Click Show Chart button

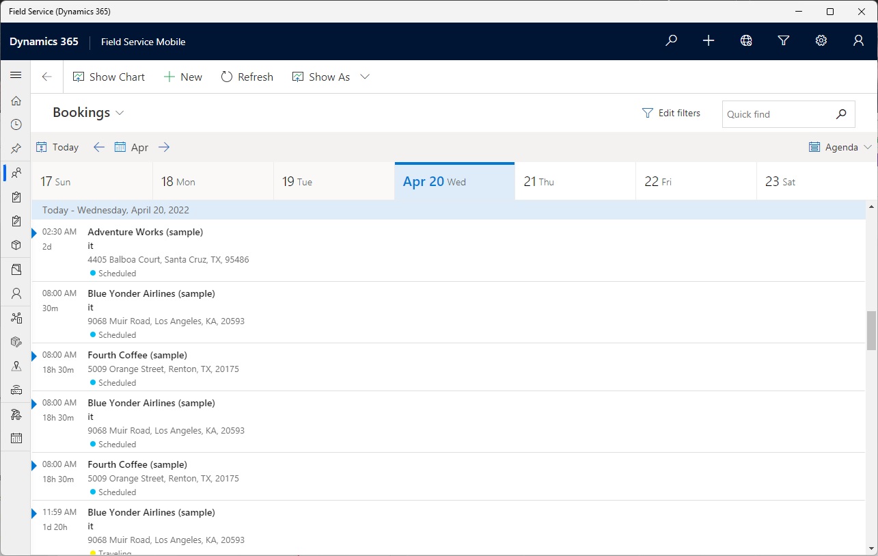pos(109,77)
